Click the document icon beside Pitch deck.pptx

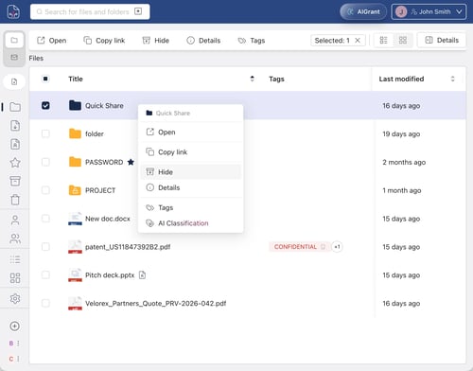click(x=142, y=275)
